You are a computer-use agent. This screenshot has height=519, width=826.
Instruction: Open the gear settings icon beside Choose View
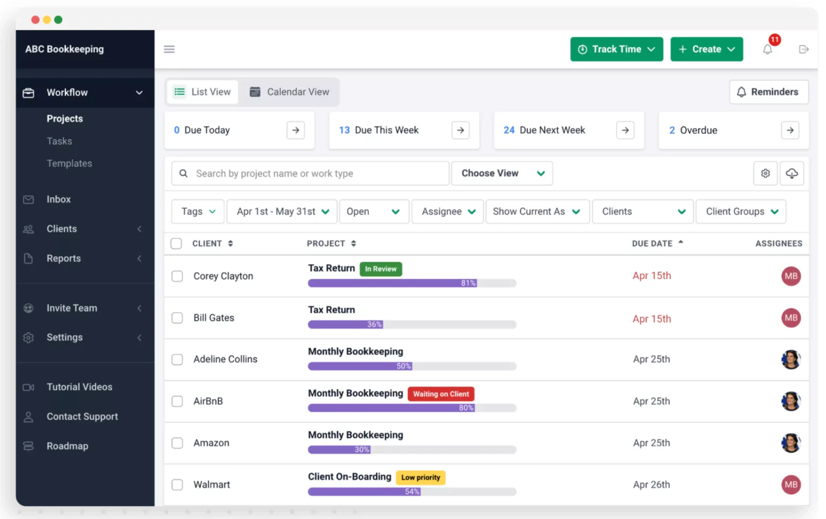click(x=765, y=173)
